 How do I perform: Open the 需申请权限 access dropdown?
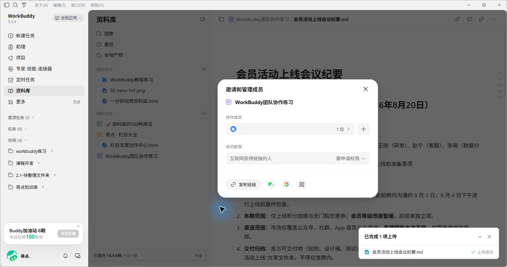(x=351, y=159)
